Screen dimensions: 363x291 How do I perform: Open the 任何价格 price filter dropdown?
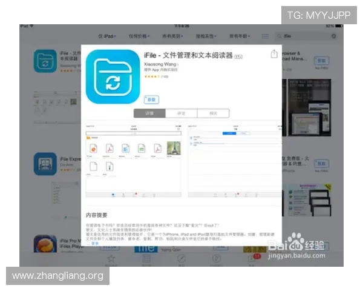click(139, 36)
